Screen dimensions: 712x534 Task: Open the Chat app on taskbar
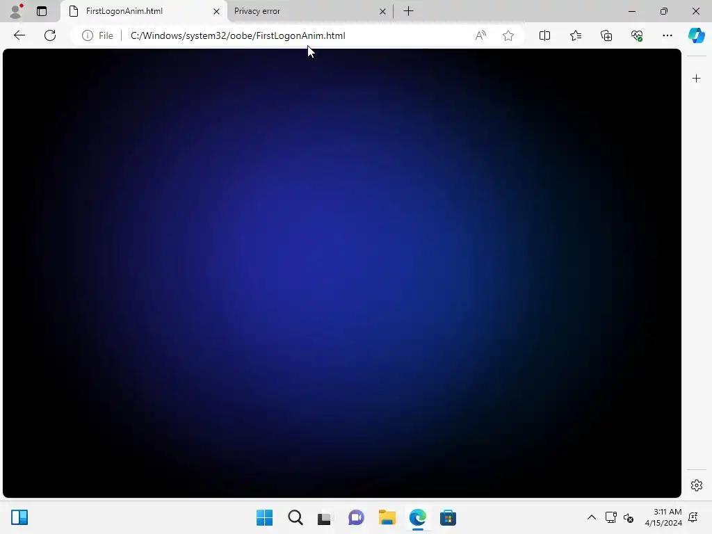click(x=356, y=517)
